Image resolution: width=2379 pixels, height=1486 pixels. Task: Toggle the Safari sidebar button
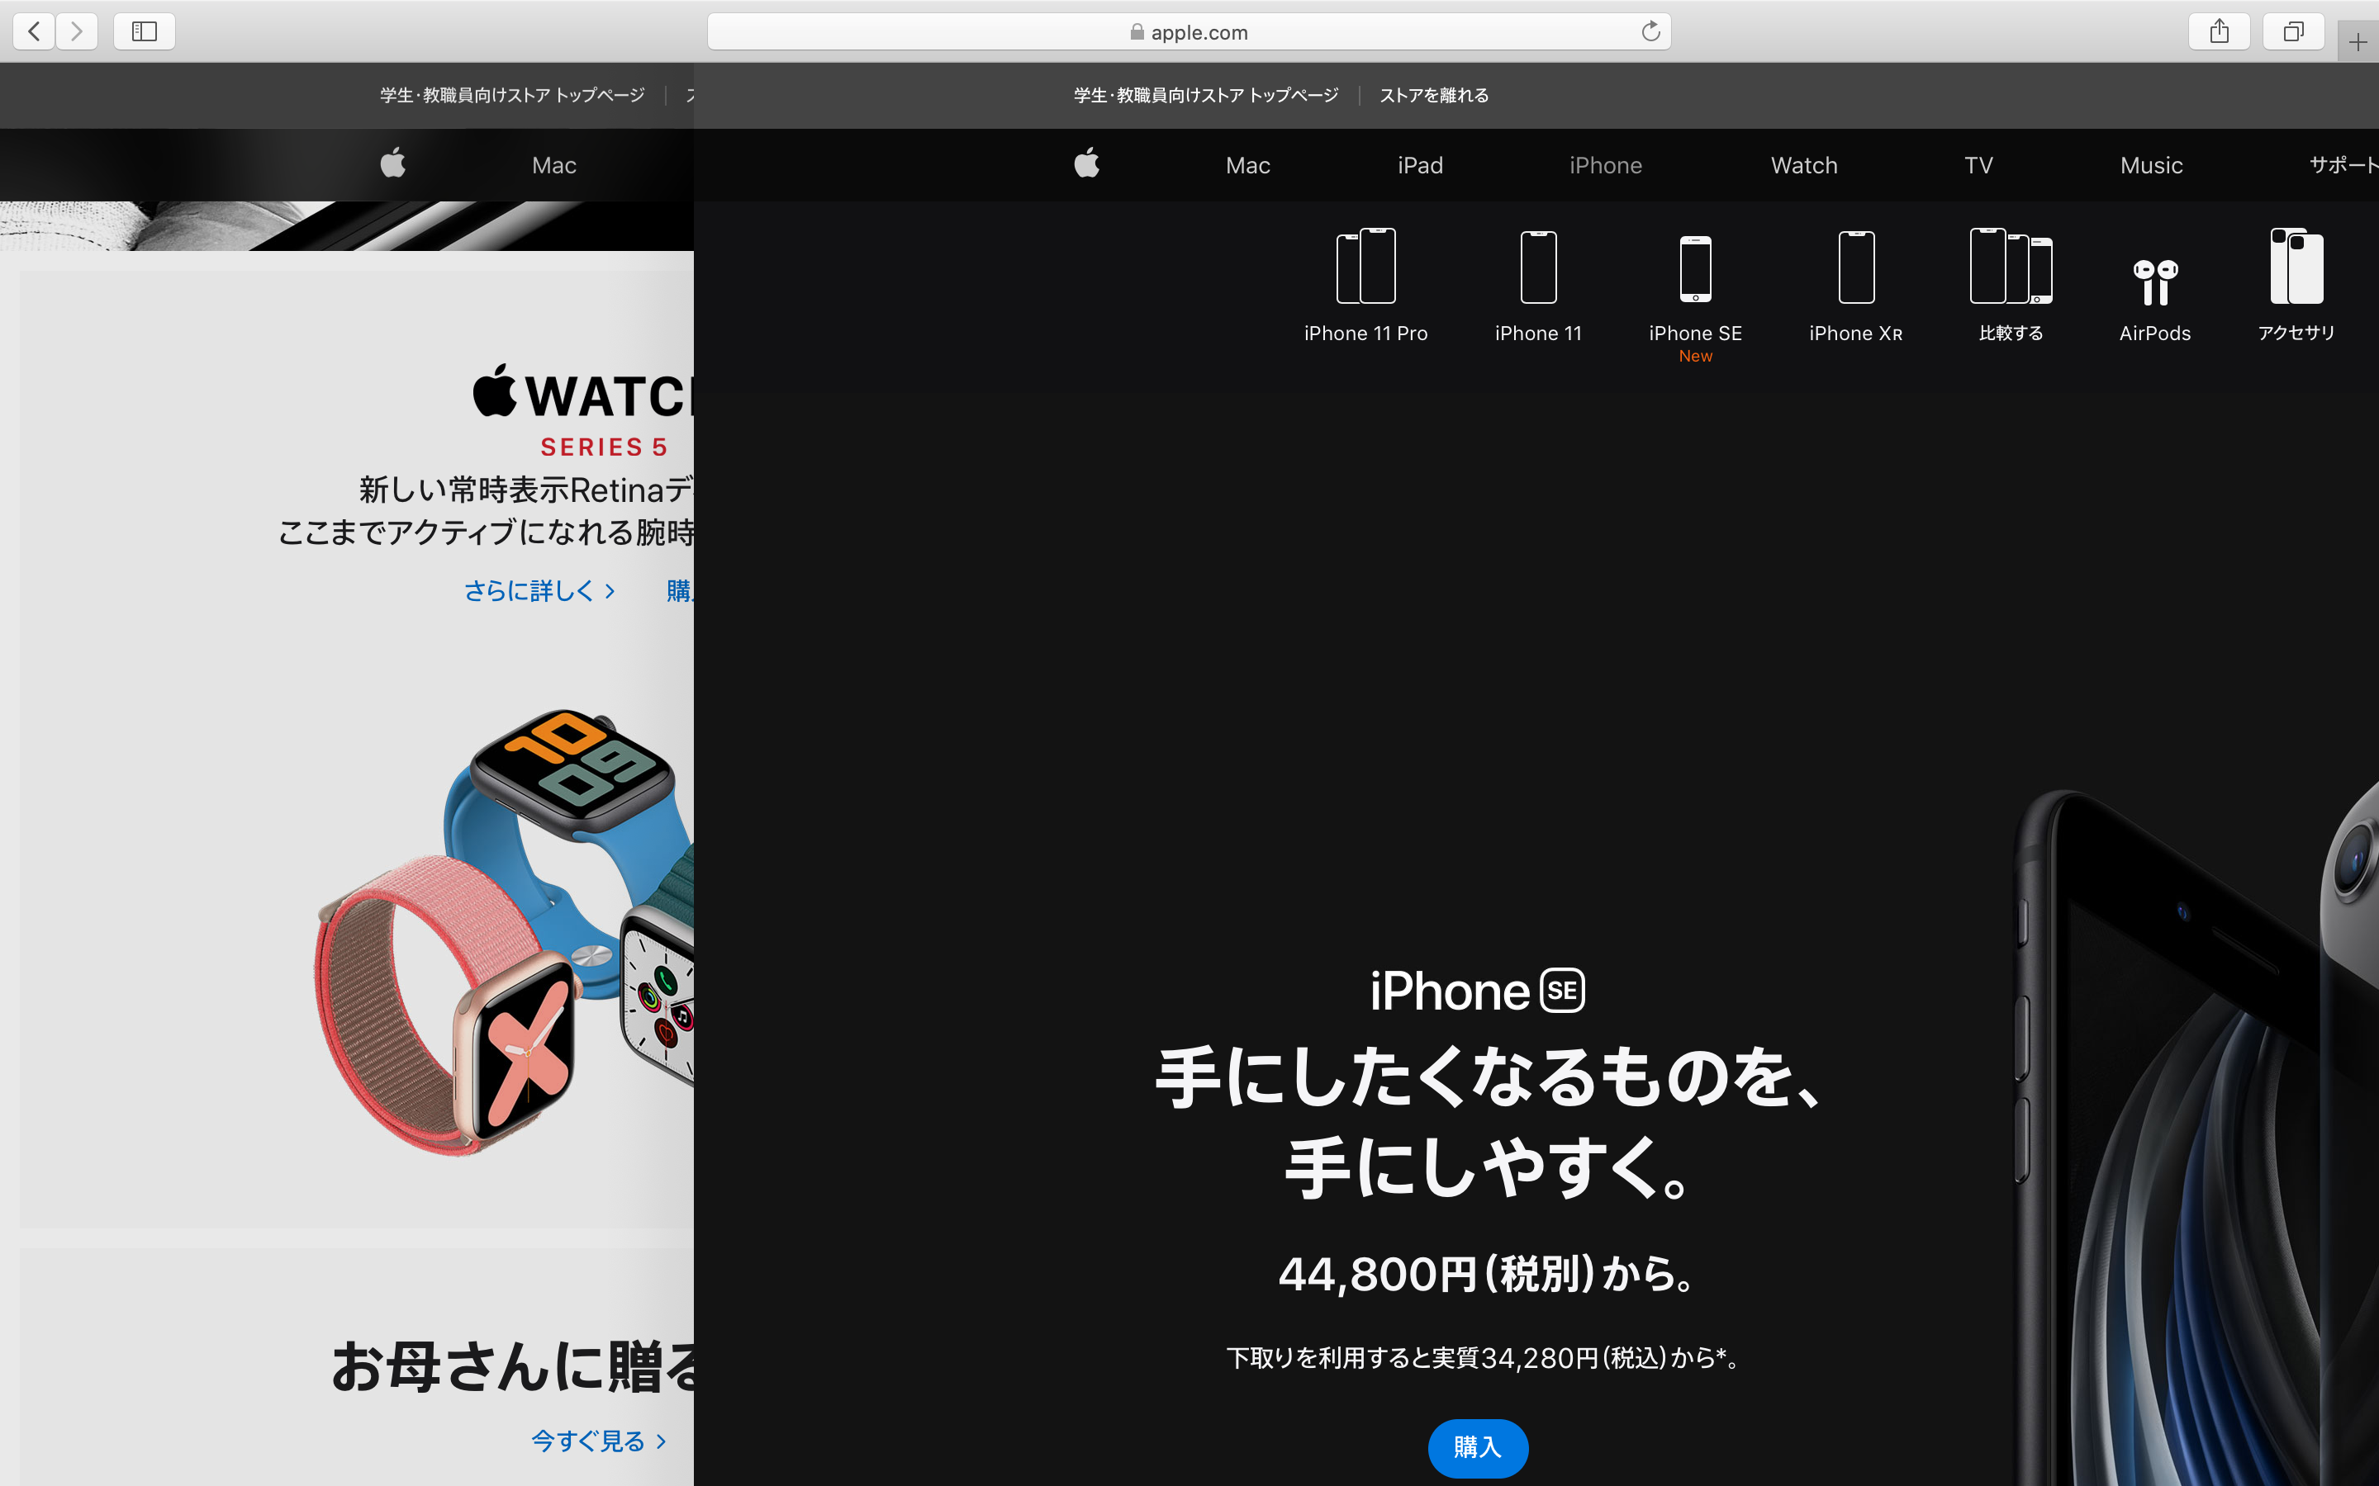[145, 31]
